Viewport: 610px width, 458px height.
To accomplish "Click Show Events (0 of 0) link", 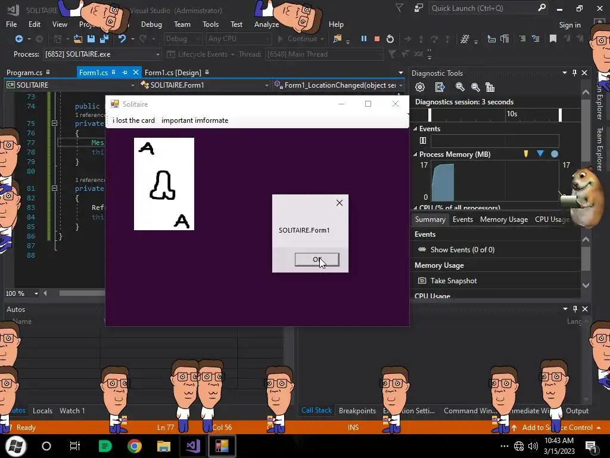I will click(x=462, y=250).
